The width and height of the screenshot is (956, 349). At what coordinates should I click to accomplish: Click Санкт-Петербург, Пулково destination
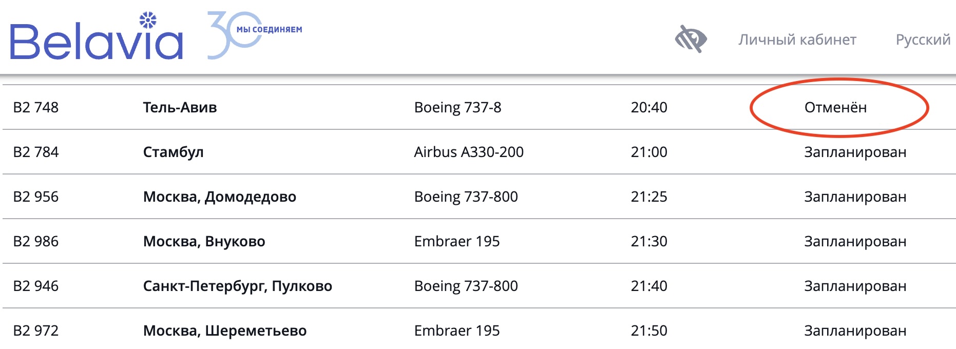click(x=237, y=286)
